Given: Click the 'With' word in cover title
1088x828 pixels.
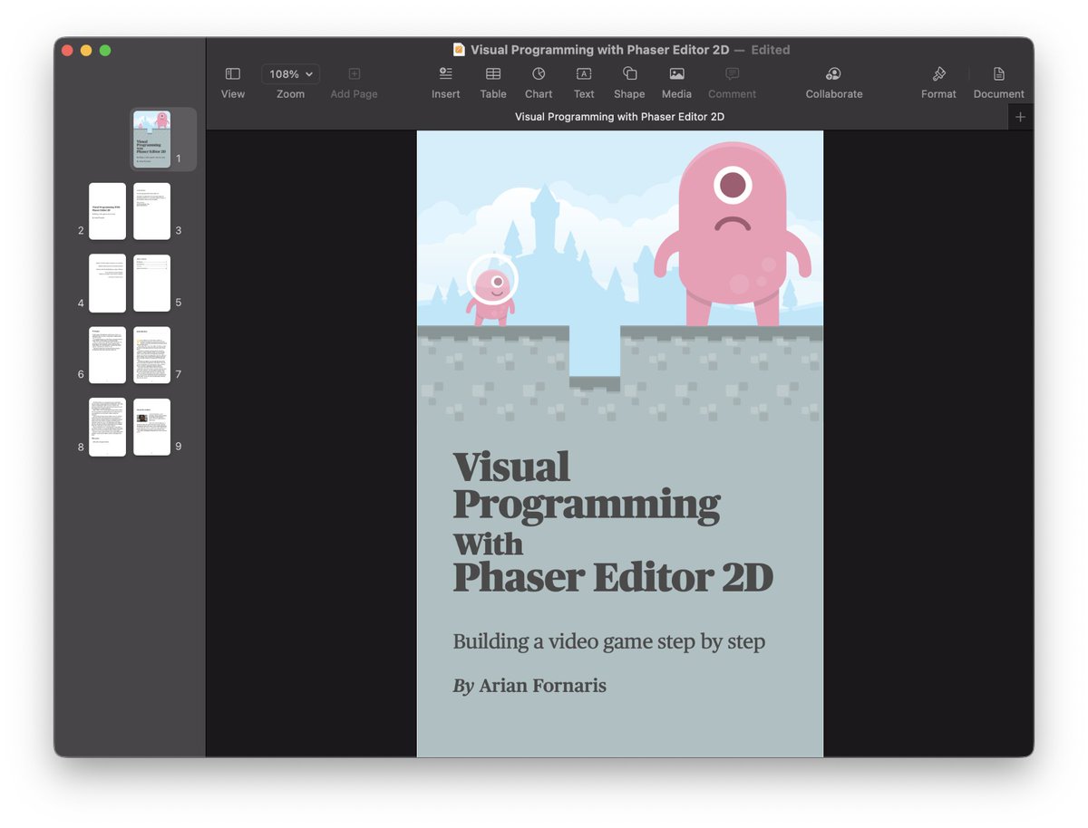Looking at the screenshot, I should 488,544.
